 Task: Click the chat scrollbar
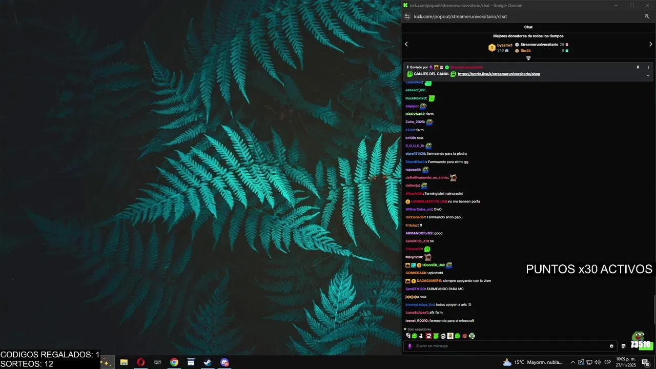coord(654,310)
